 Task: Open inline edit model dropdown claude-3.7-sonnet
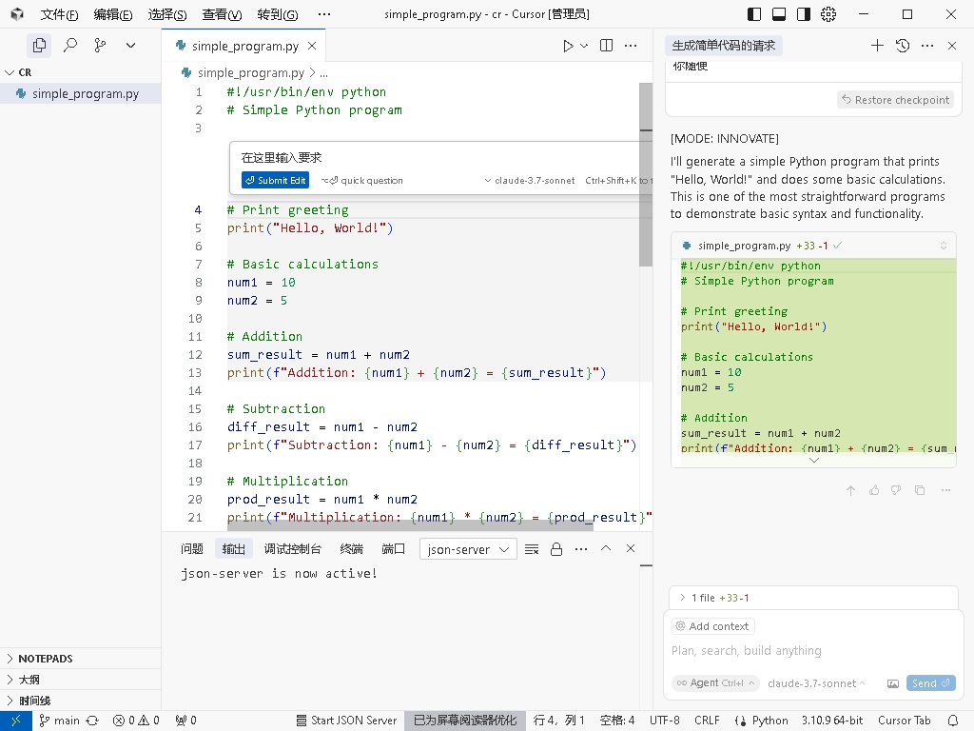tap(530, 180)
